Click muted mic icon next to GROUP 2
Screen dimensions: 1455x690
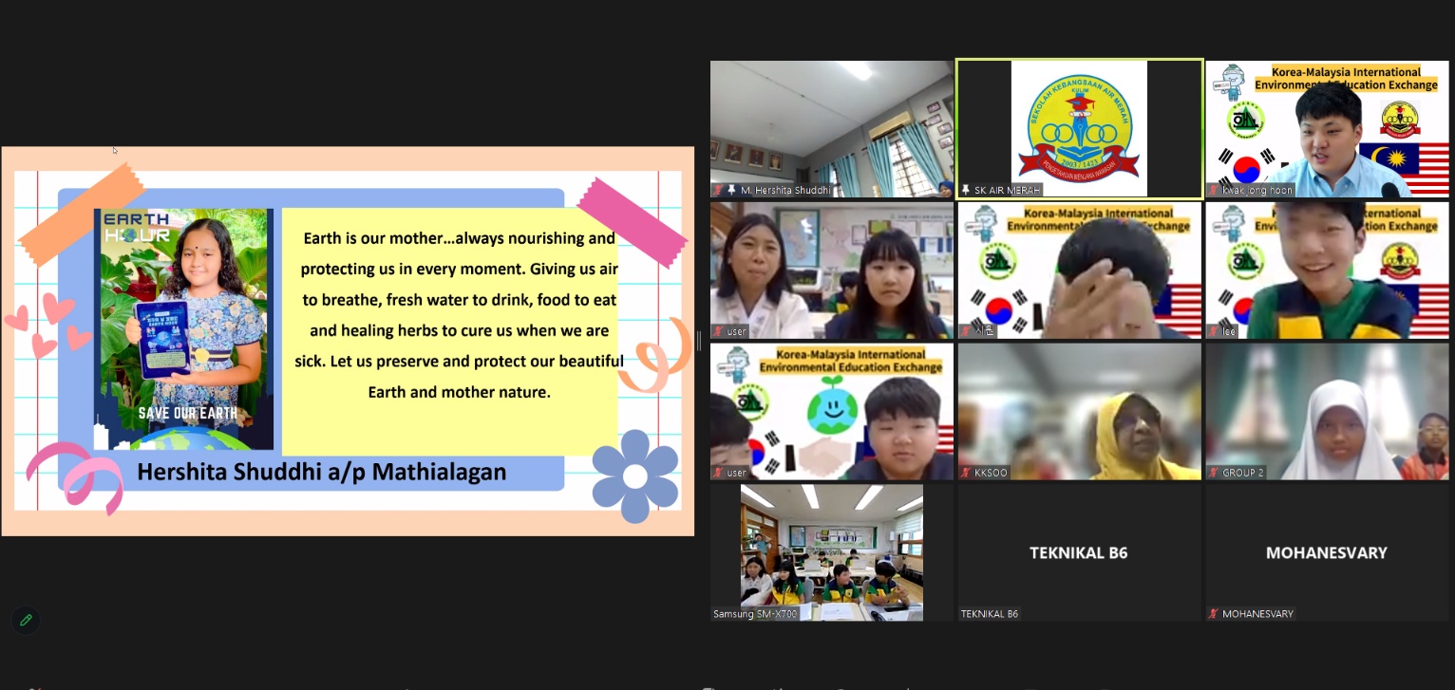coord(1215,473)
